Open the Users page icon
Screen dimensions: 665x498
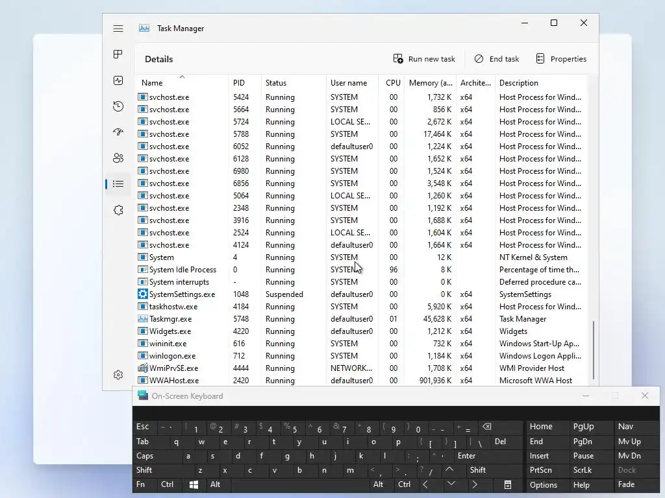(118, 158)
